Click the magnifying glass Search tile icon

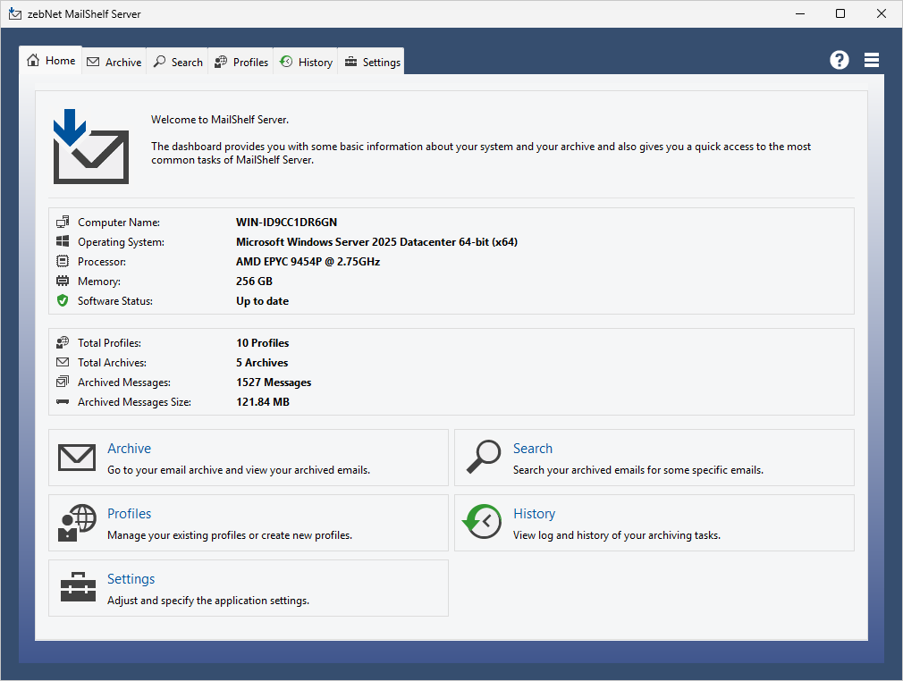click(x=483, y=458)
